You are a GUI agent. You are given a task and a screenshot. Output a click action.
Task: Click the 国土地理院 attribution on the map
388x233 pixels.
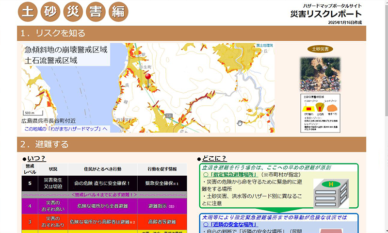265,45
